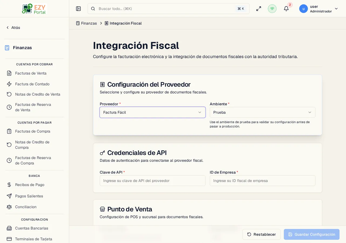The width and height of the screenshot is (346, 243).
Task: Open the notifications bell
Action: pyautogui.click(x=286, y=9)
